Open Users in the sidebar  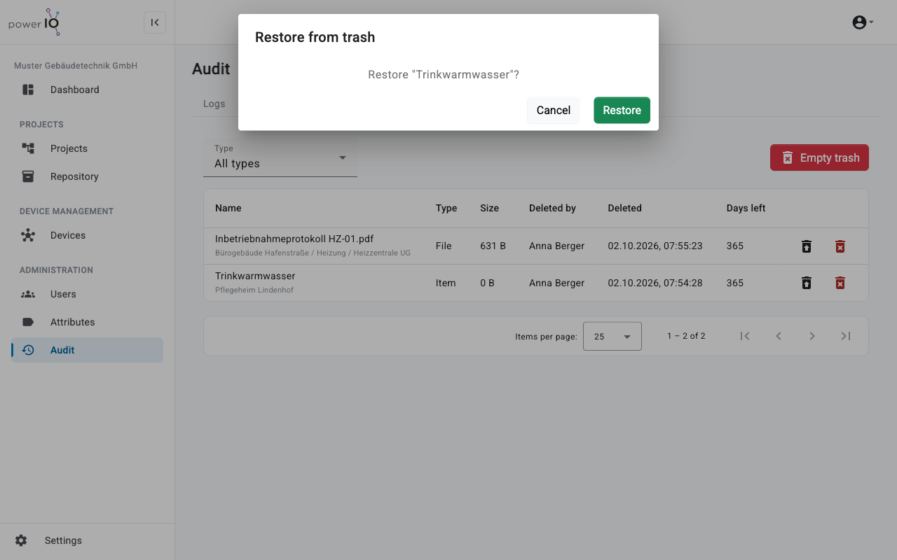[87, 294]
